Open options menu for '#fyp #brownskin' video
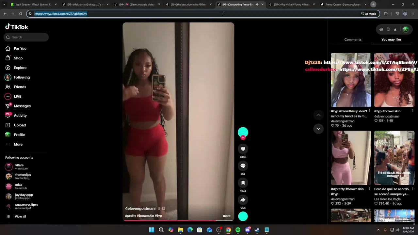Image resolution: width=418 pixels, height=235 pixels. click(x=412, y=111)
